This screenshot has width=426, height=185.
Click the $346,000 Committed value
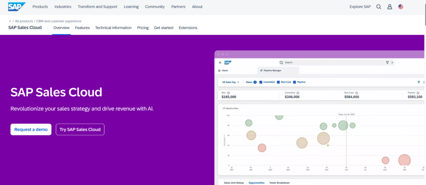point(292,97)
